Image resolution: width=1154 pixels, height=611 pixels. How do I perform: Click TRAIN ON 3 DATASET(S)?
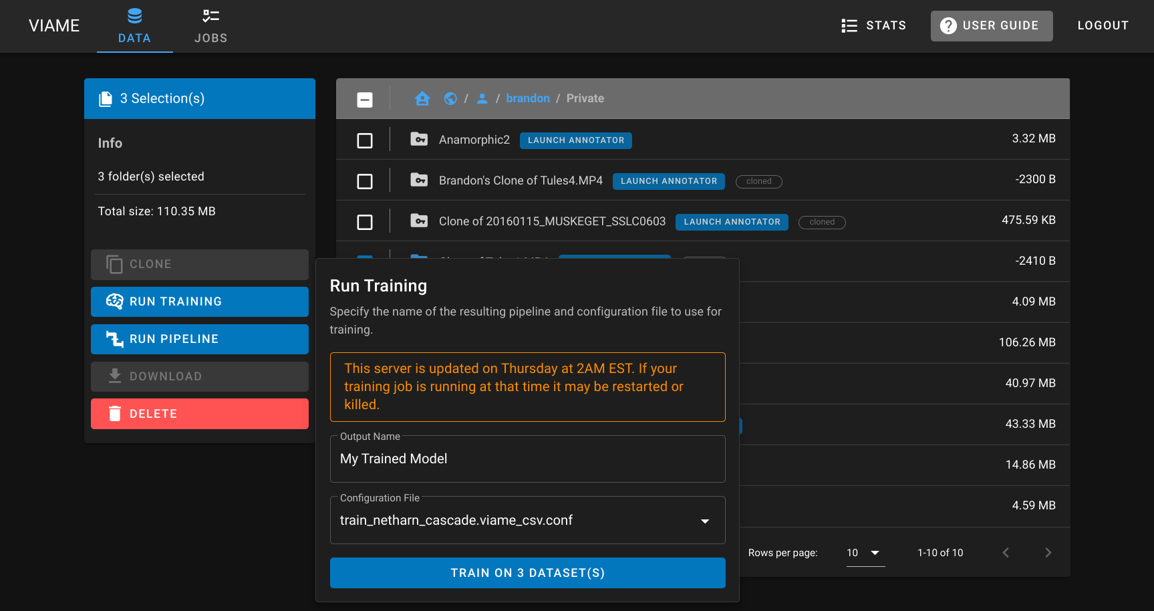point(528,573)
